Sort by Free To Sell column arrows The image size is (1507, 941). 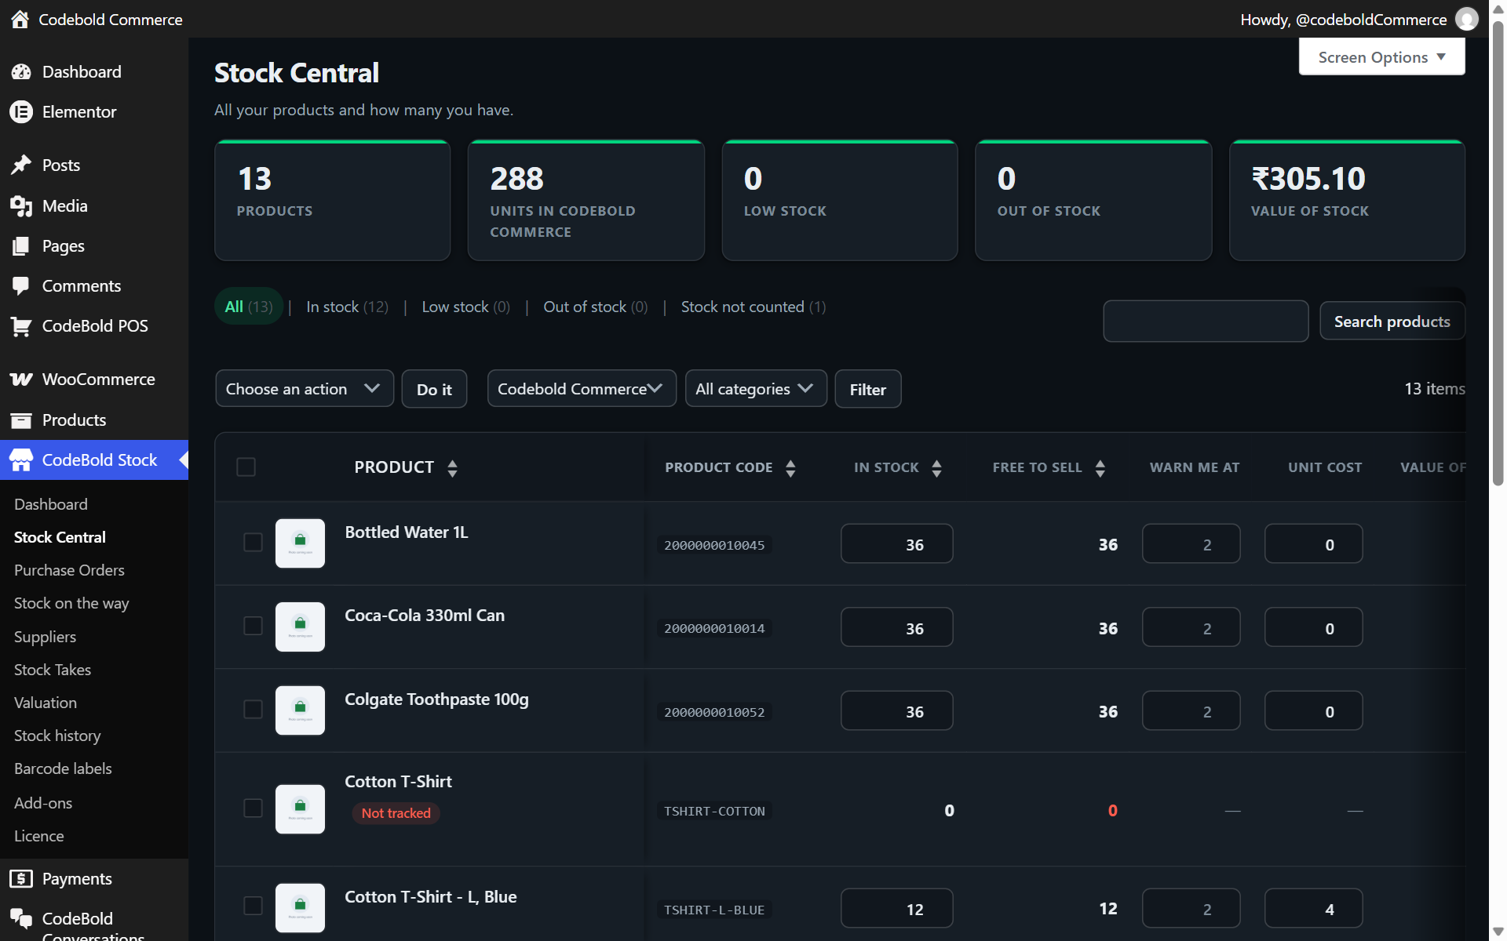(1100, 468)
